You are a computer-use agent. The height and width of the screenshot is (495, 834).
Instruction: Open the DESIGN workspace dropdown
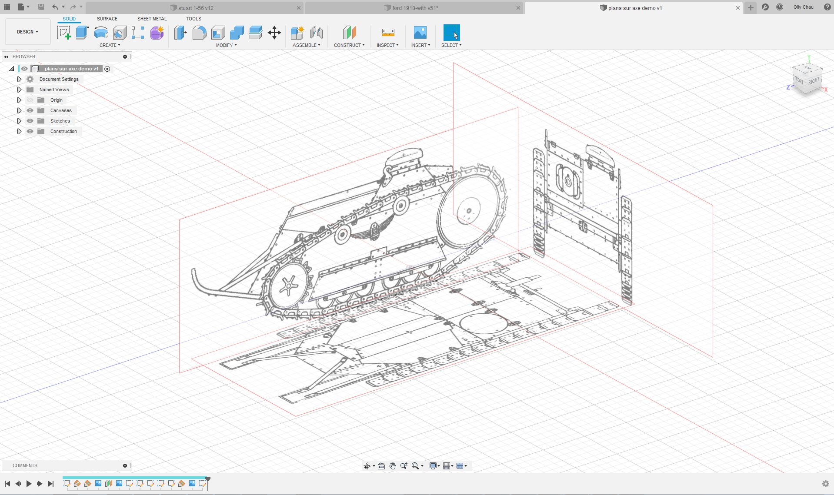tap(27, 32)
